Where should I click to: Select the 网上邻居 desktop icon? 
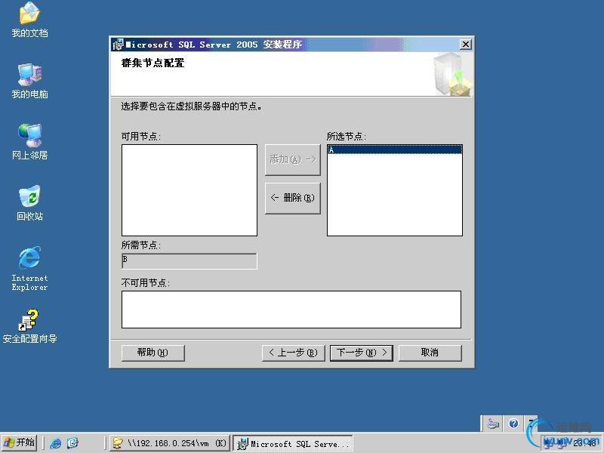tap(29, 142)
